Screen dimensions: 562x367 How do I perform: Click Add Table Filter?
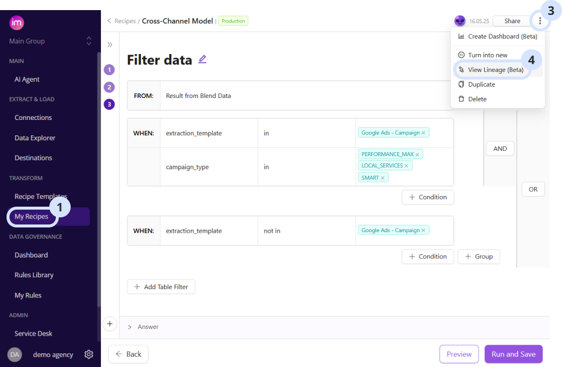pos(161,286)
